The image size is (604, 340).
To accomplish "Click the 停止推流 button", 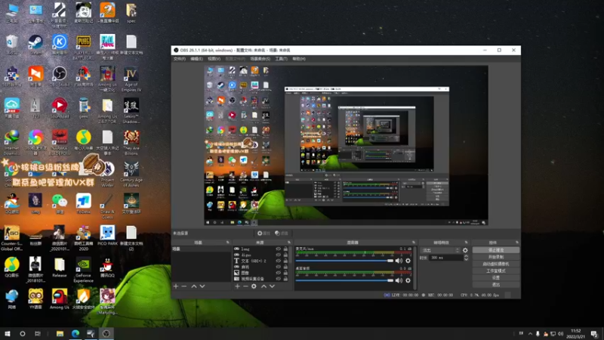I will (496, 250).
